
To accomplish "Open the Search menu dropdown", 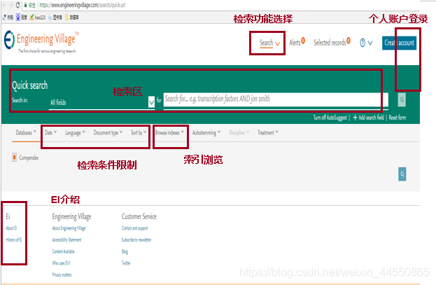I will tap(269, 43).
